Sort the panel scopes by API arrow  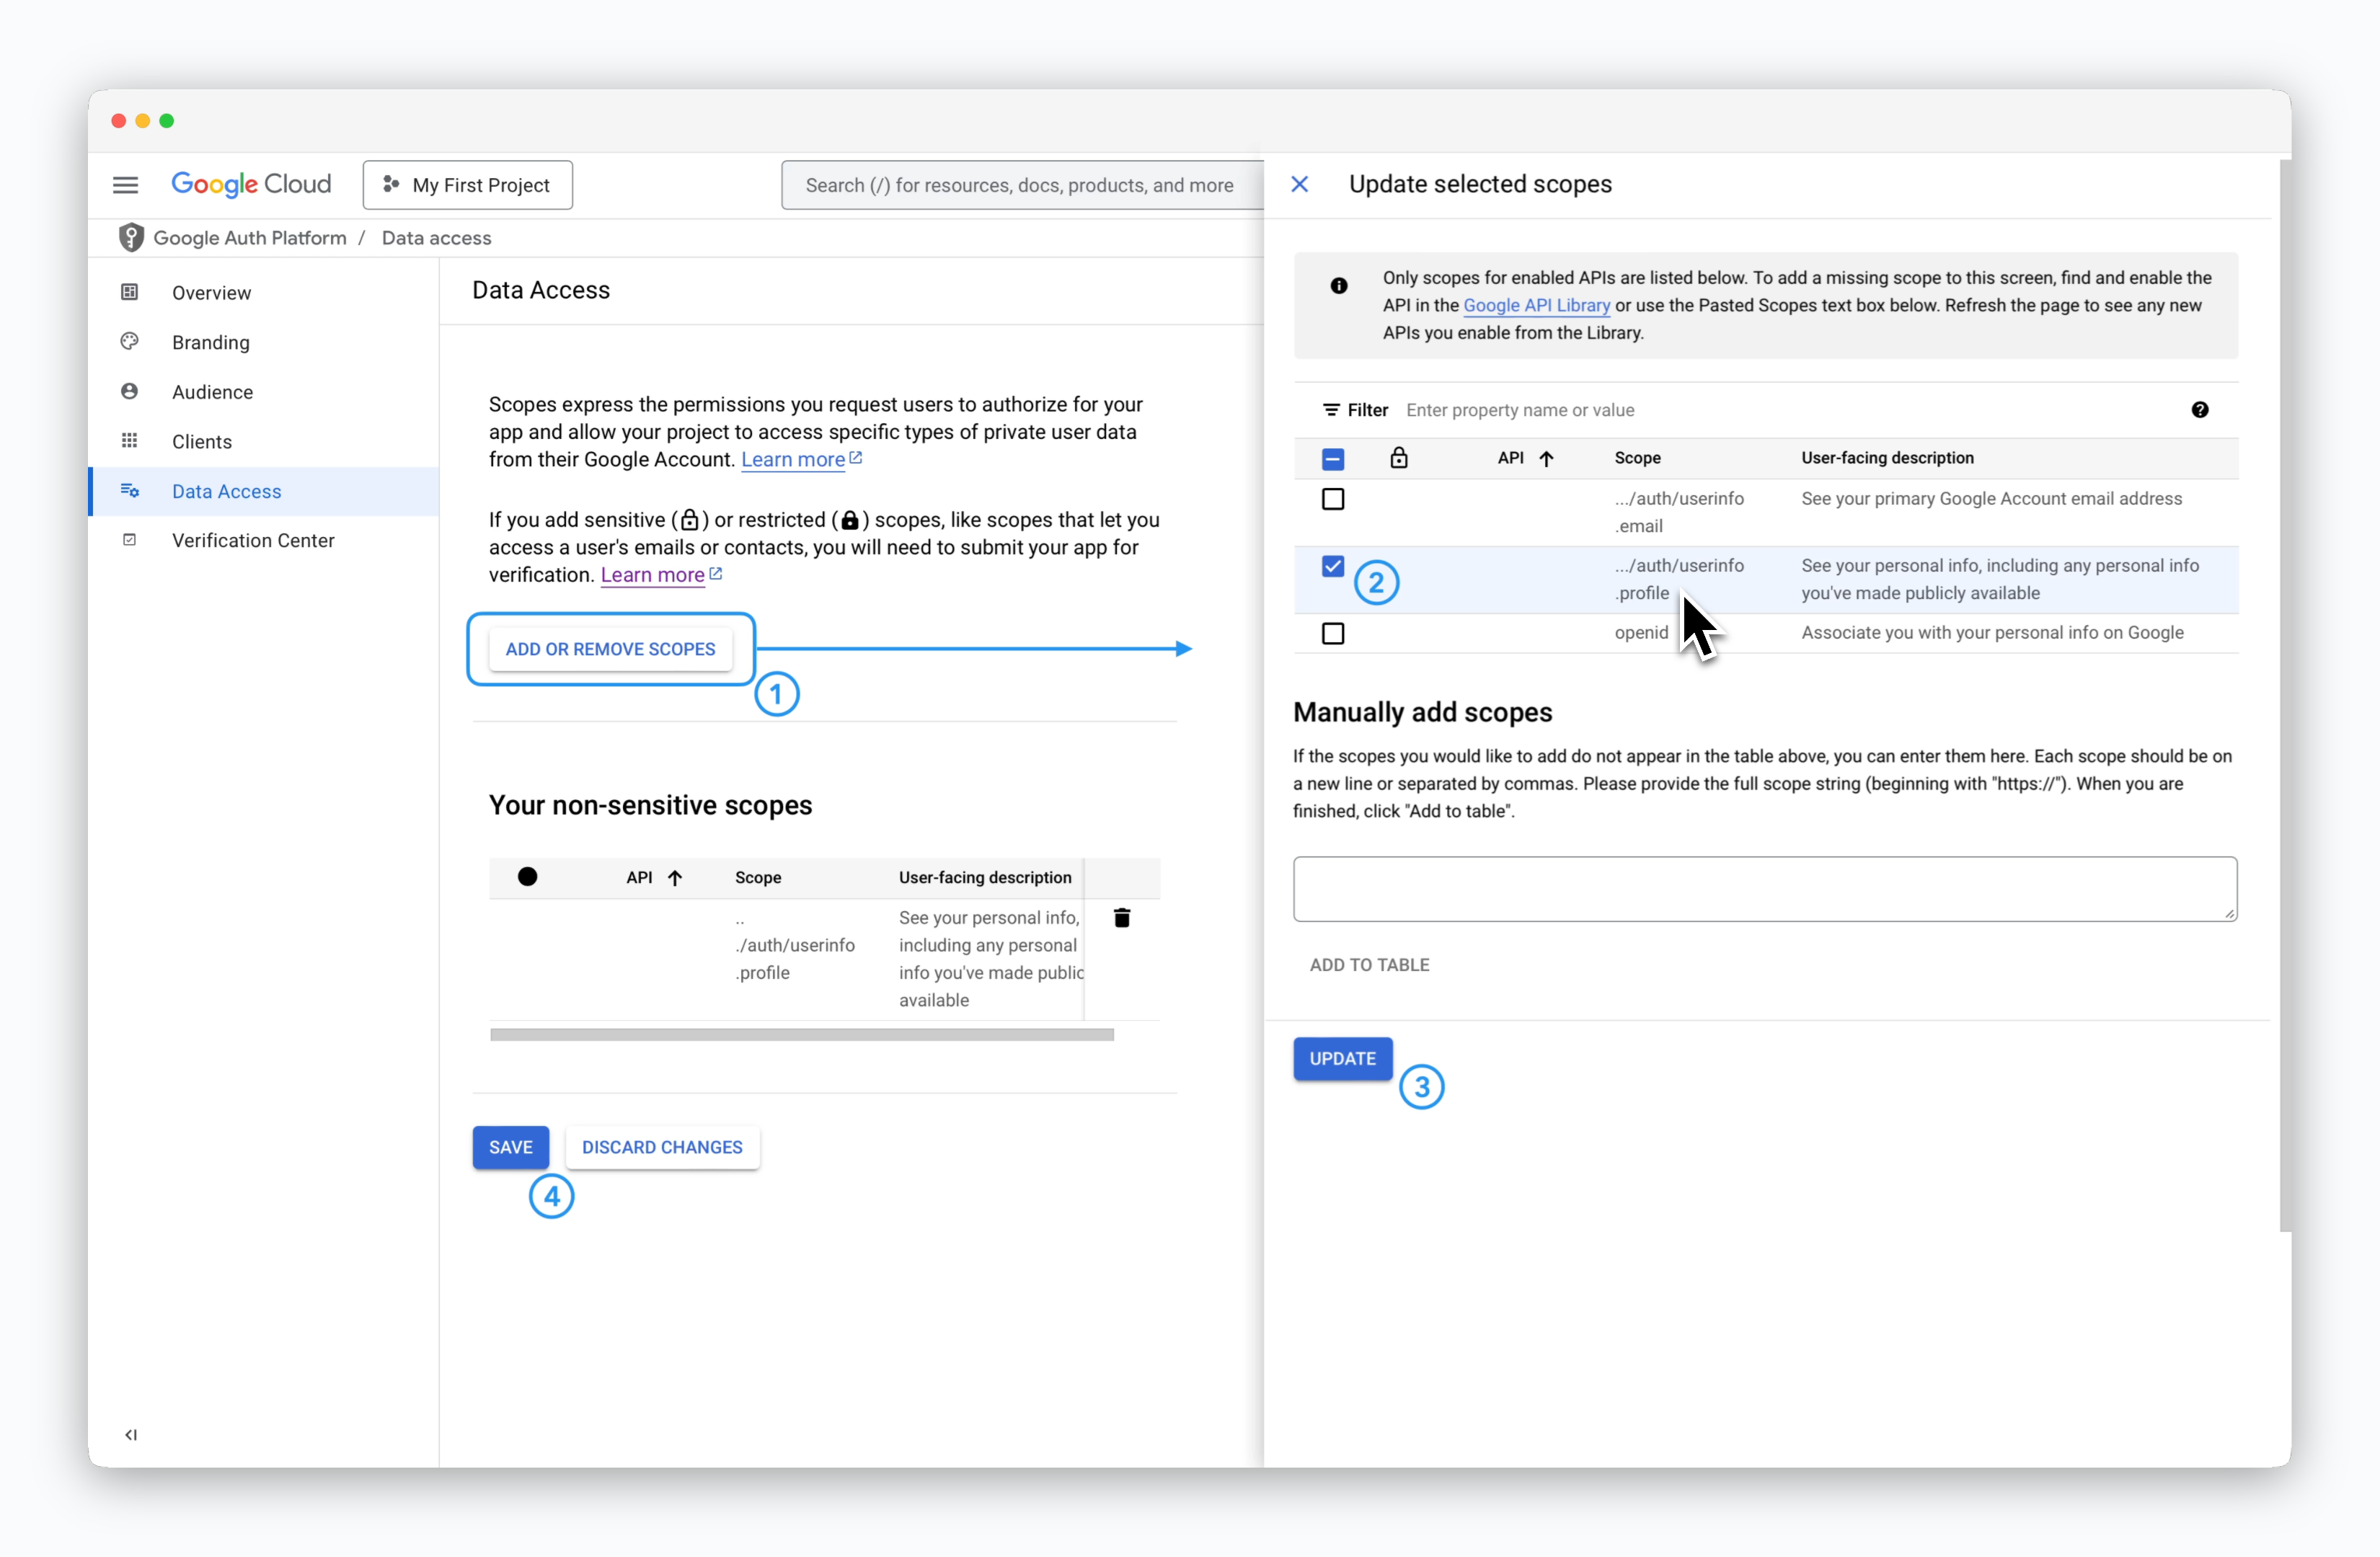tap(1546, 458)
